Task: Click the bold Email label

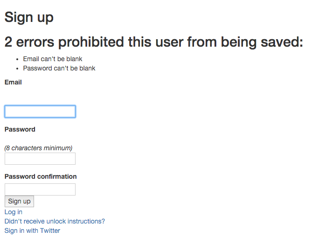Action: coord(13,82)
